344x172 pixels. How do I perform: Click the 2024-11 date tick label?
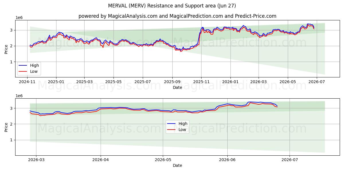click(27, 82)
